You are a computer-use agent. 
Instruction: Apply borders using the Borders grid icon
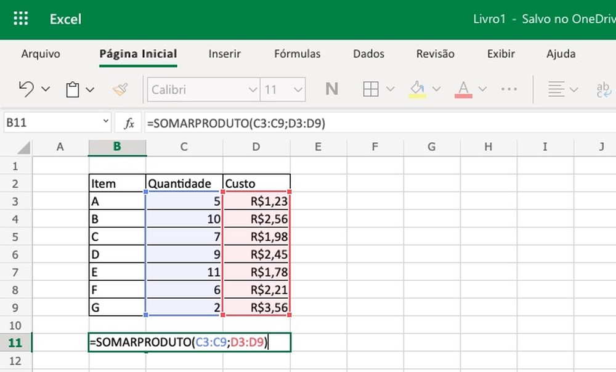tap(371, 89)
